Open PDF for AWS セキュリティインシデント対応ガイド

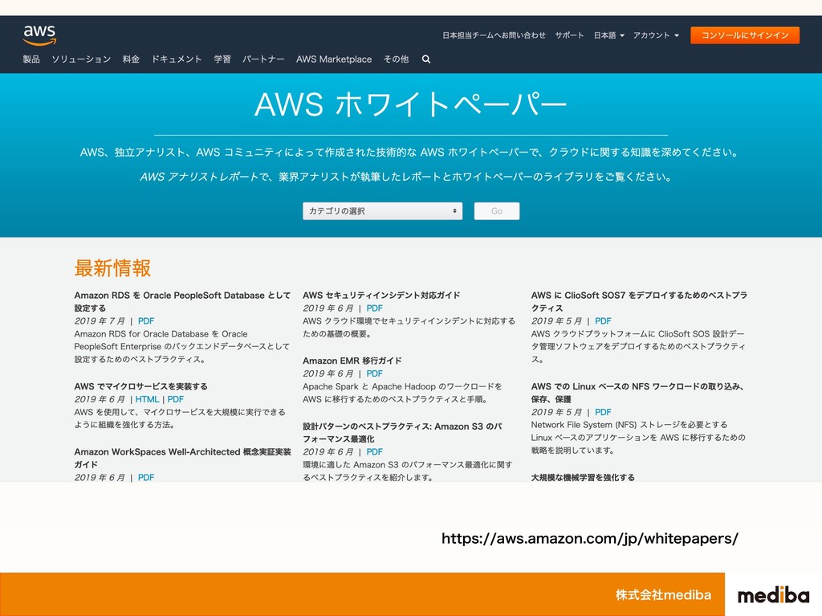(374, 308)
